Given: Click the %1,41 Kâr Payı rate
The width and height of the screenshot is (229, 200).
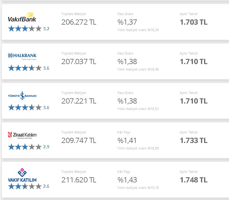Looking at the screenshot, I should click(x=127, y=141).
